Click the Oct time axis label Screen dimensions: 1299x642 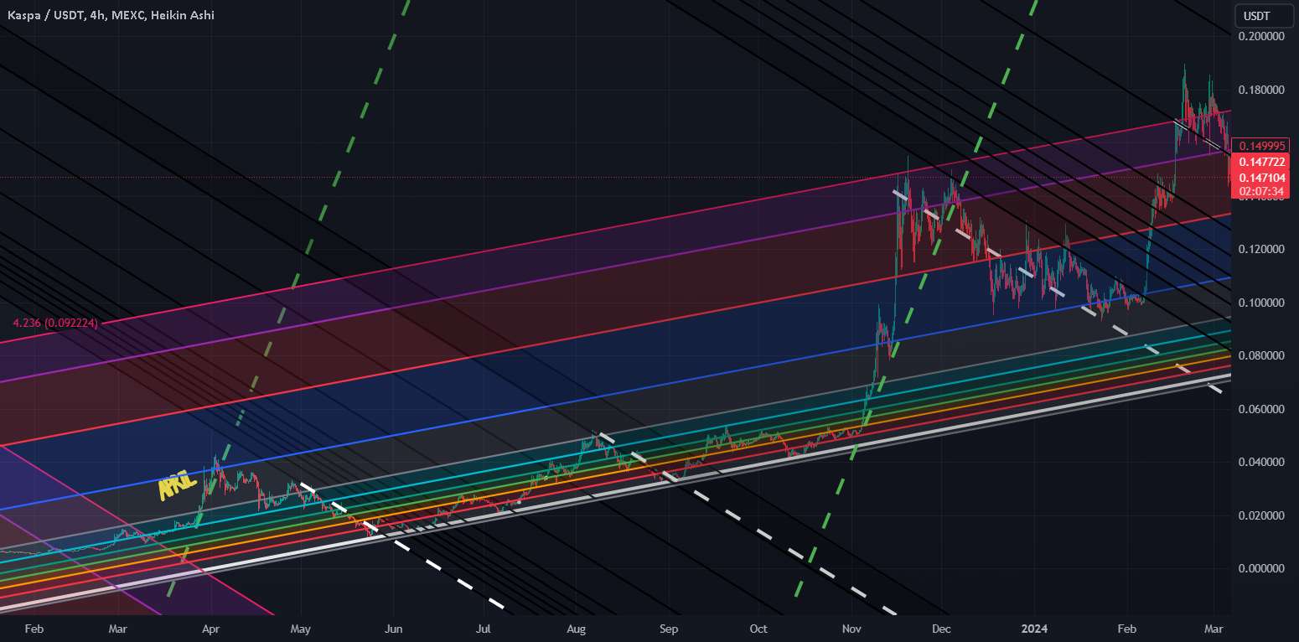pos(758,628)
